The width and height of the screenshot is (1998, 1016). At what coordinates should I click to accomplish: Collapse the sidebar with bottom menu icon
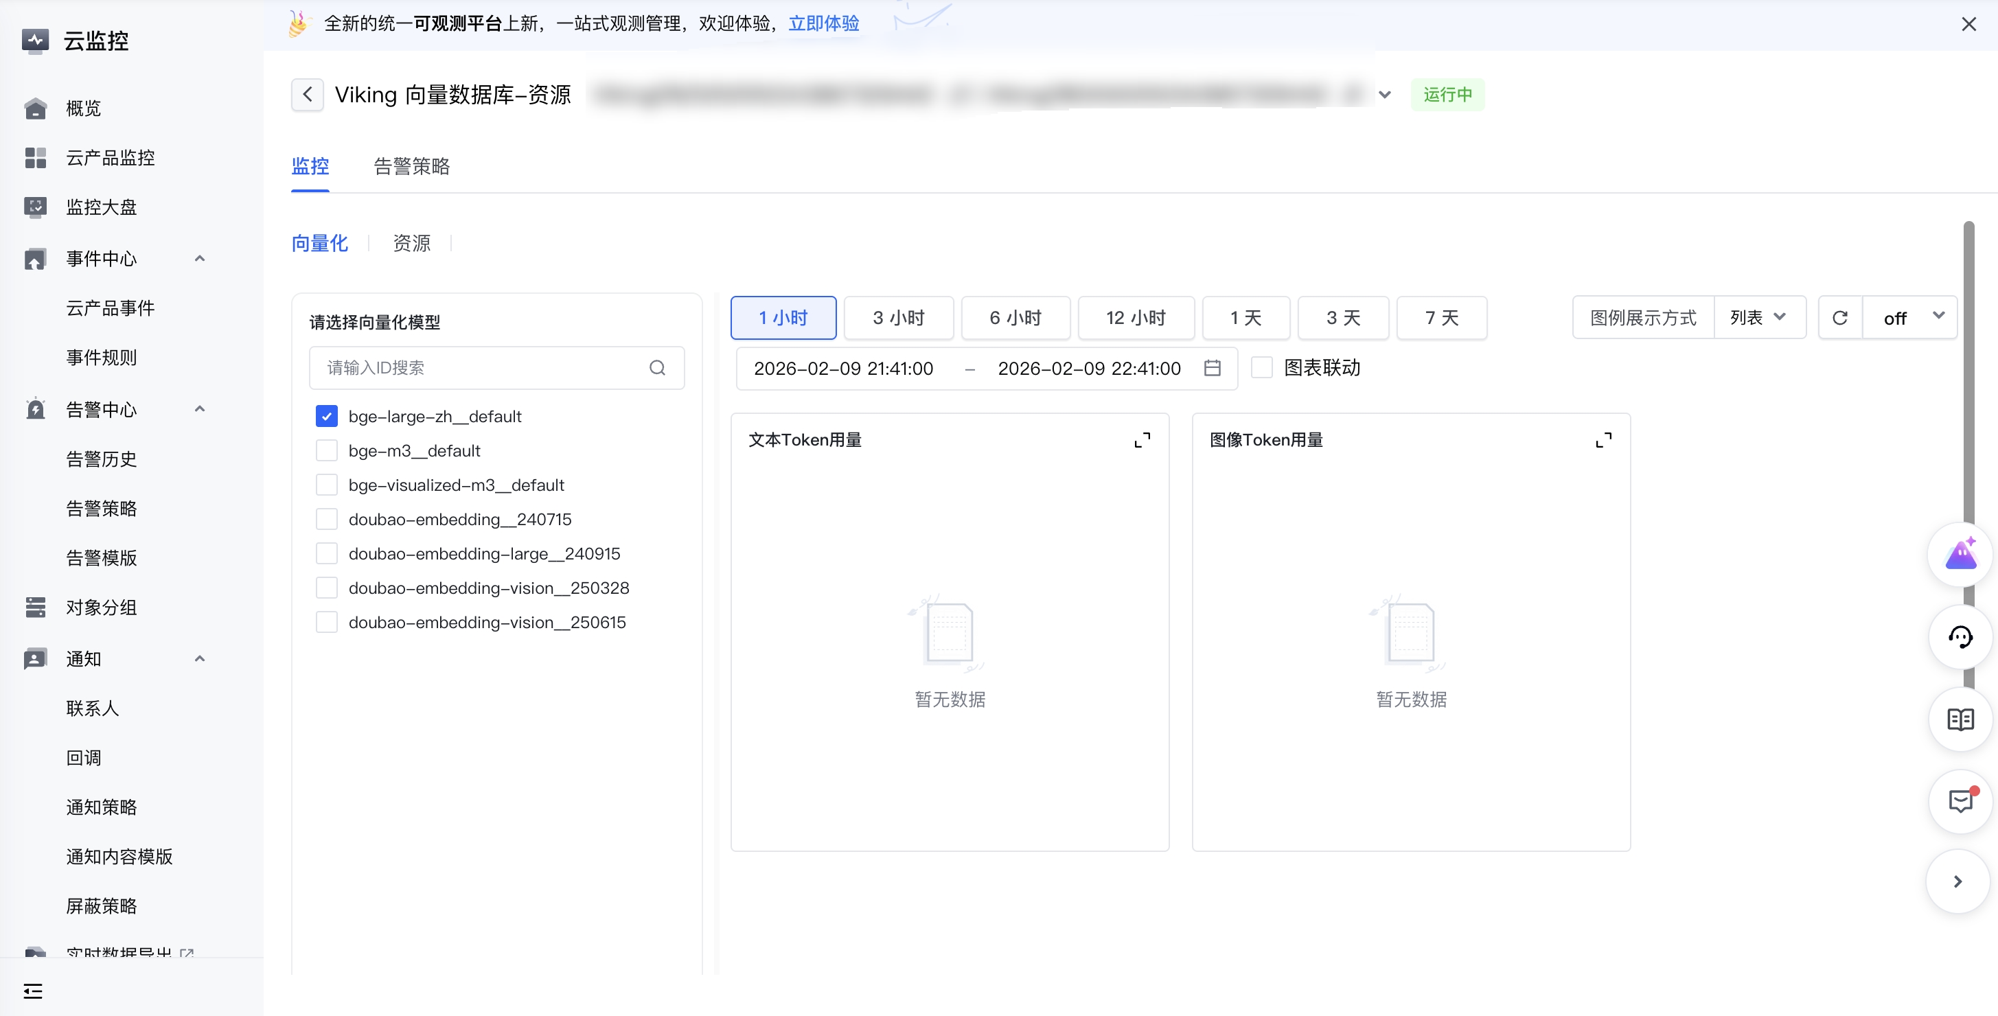point(32,991)
